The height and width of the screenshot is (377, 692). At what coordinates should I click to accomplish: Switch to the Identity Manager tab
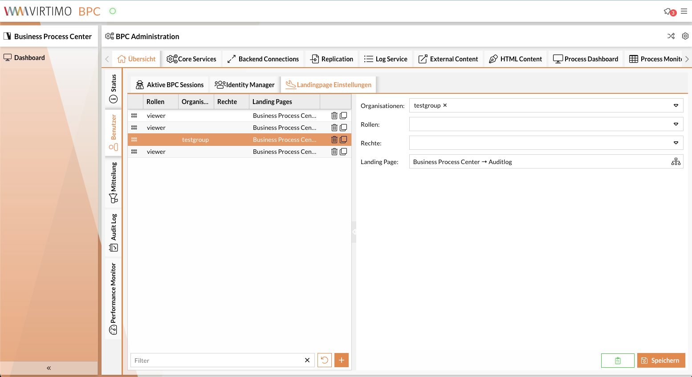[245, 85]
